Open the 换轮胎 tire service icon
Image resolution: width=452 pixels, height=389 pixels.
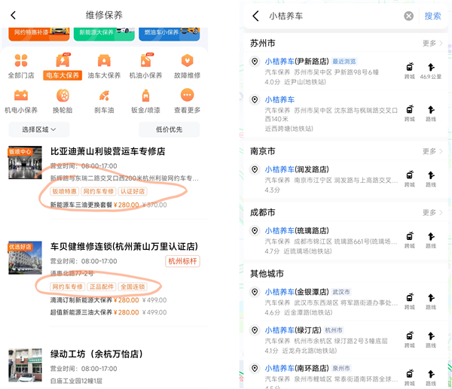point(63,96)
